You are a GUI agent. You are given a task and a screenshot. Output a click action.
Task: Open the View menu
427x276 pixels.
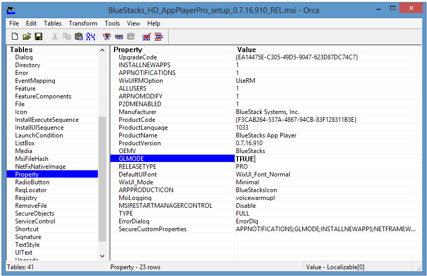tap(133, 23)
